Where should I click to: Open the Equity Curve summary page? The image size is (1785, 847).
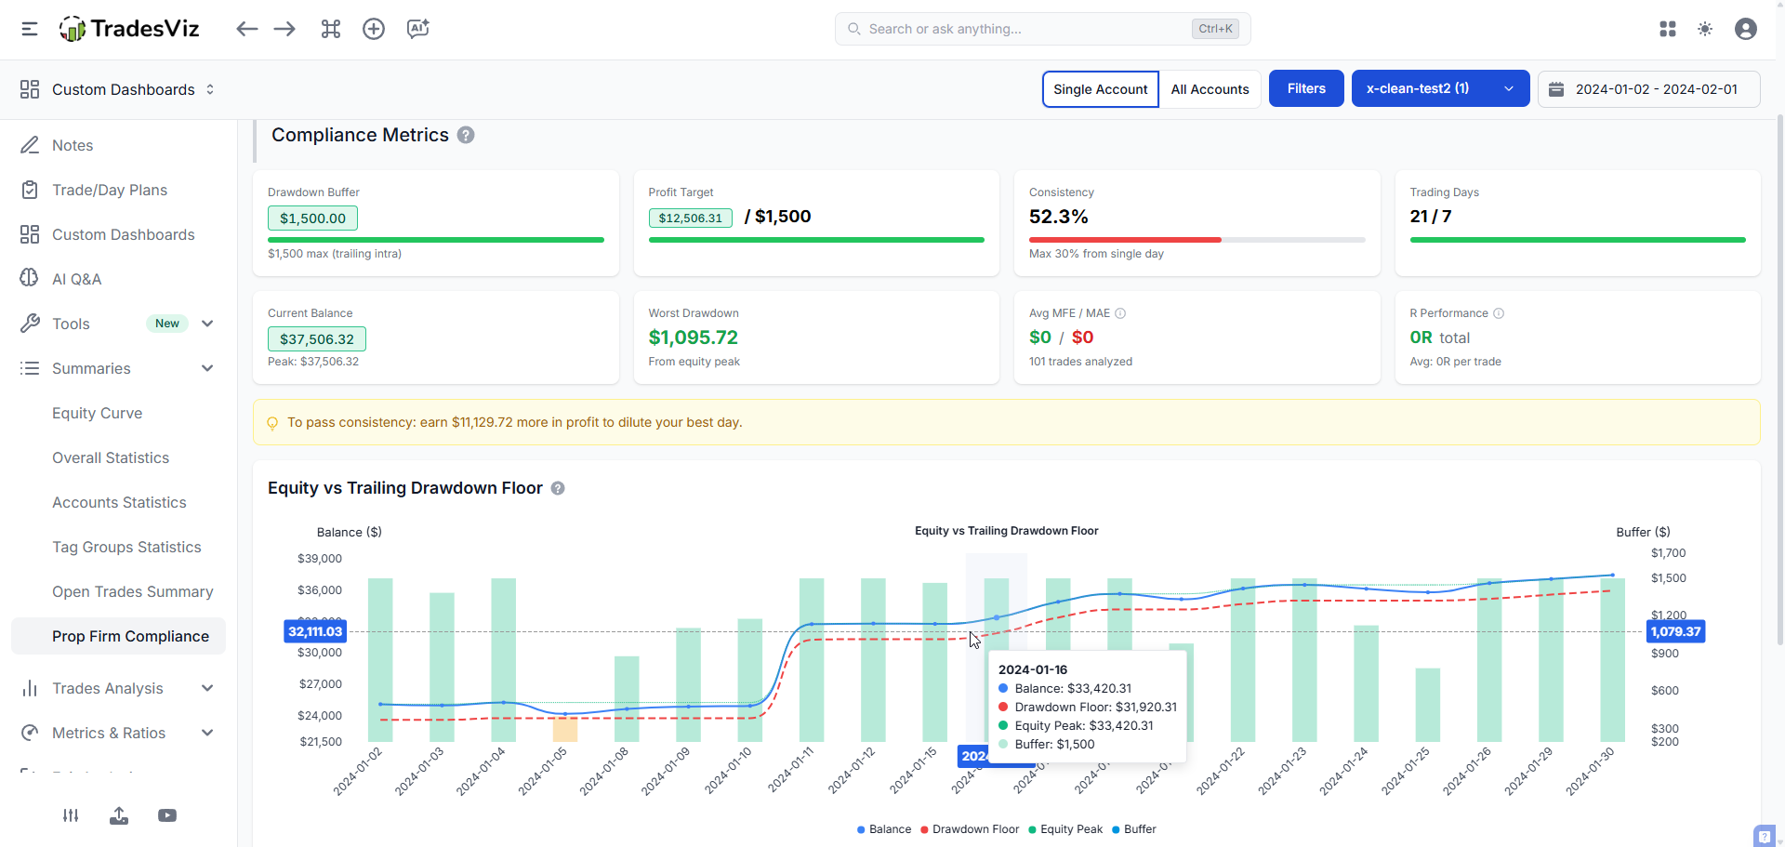point(97,413)
